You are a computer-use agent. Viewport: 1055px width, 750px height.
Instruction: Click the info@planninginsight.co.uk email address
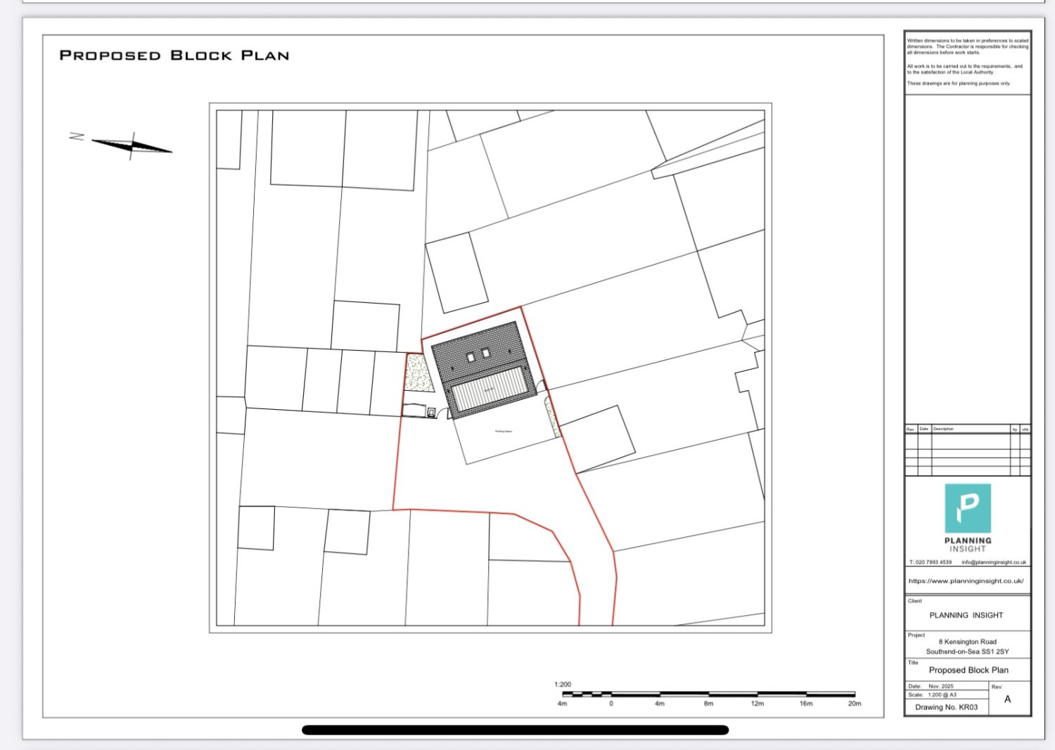[994, 562]
